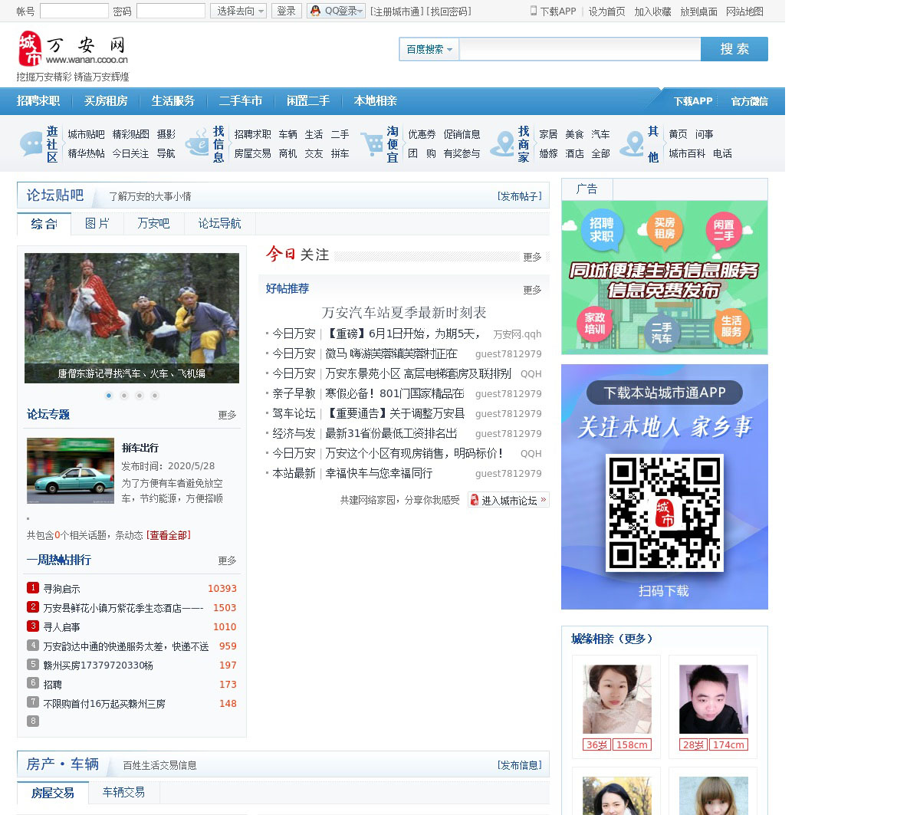Select the third carousel indicator dot
Image resolution: width=920 pixels, height=815 pixels.
[140, 396]
